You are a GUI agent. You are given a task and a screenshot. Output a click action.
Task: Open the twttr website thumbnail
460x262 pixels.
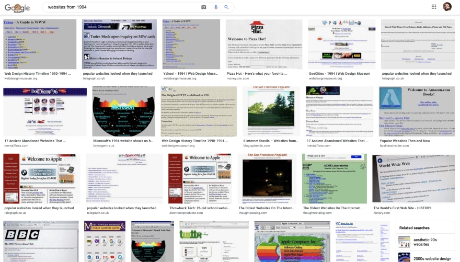point(214,242)
